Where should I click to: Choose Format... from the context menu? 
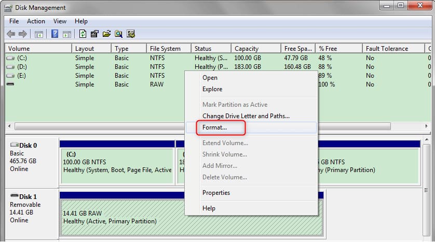click(215, 127)
